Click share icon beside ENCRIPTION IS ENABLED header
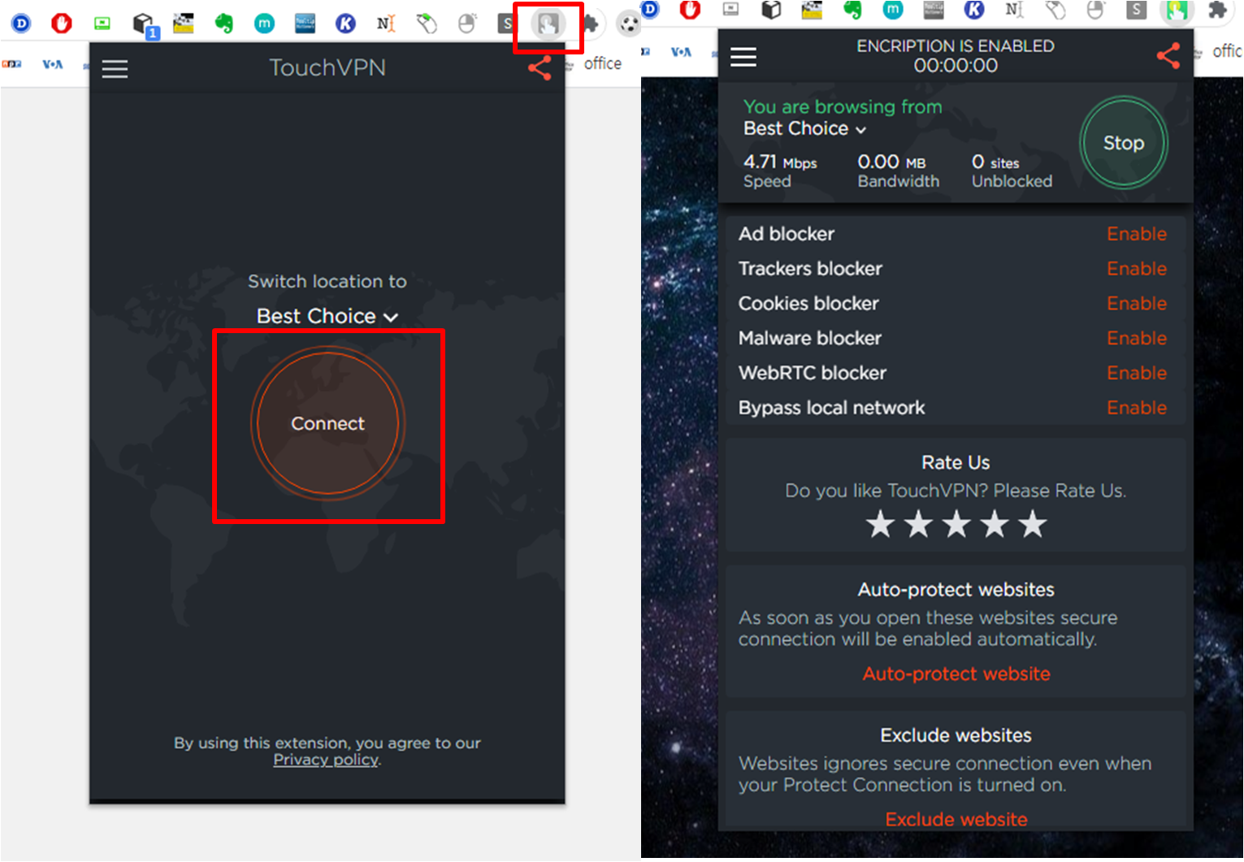This screenshot has width=1244, height=862. point(1168,55)
